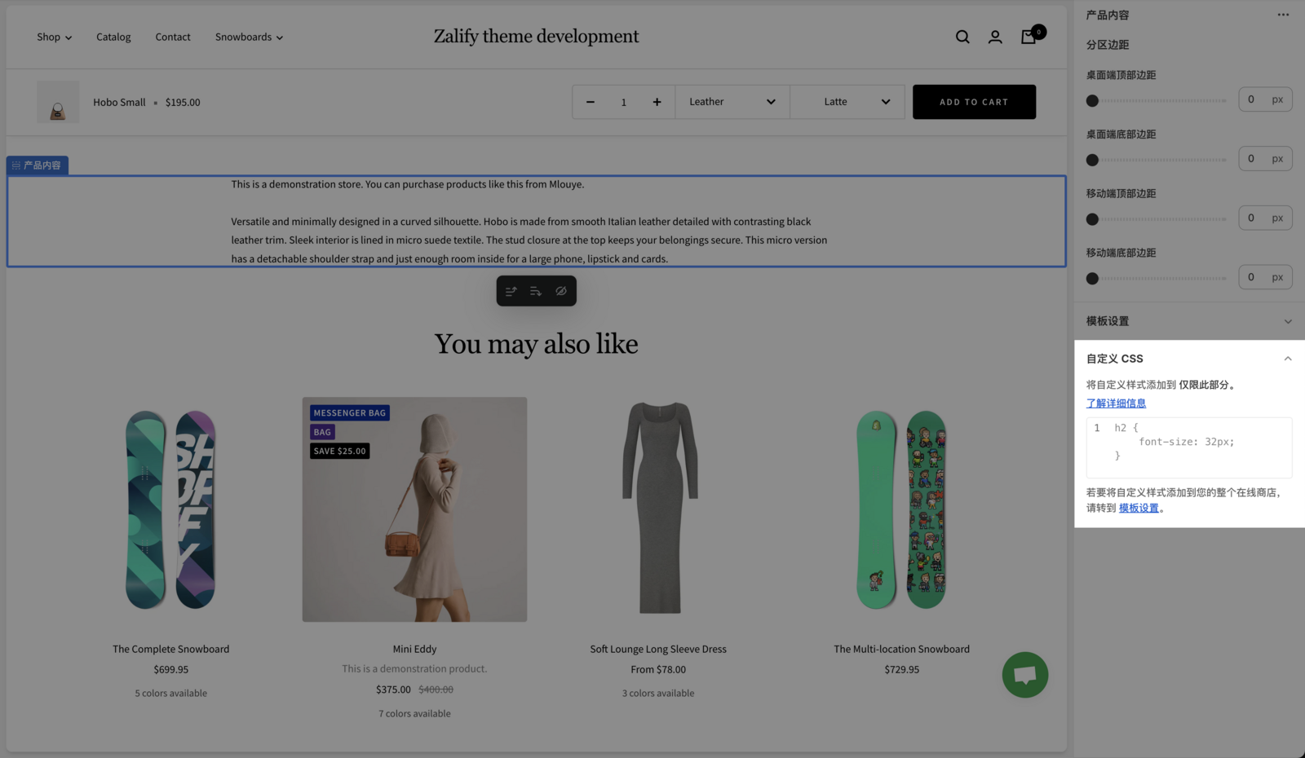Click the minus icon to decrease quantity
This screenshot has height=758, width=1305.
coord(591,103)
